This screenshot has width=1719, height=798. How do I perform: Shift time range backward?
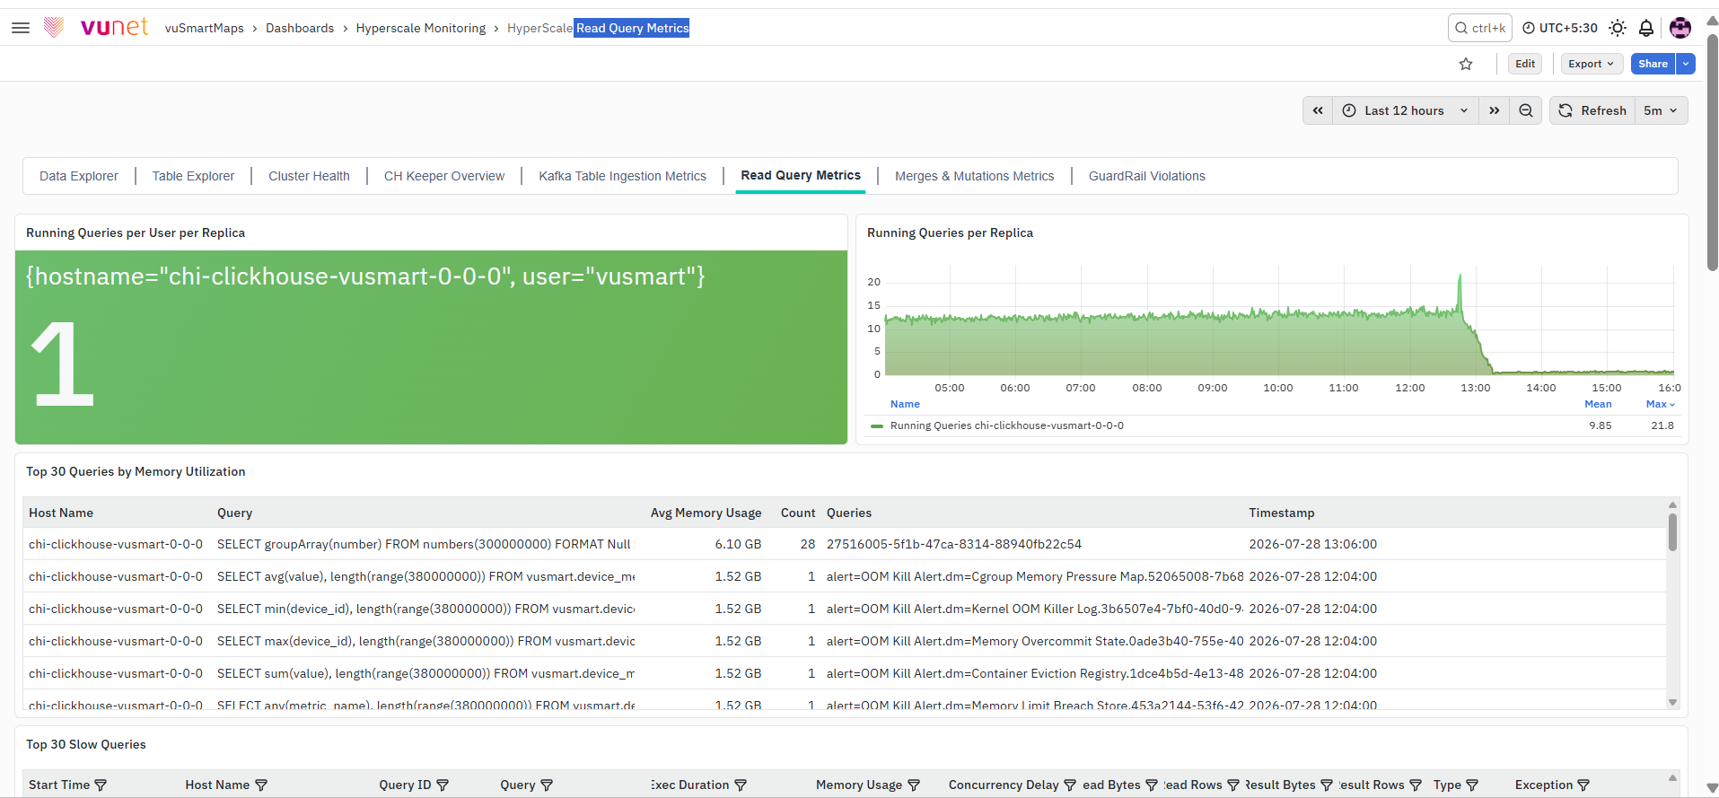[x=1318, y=110]
